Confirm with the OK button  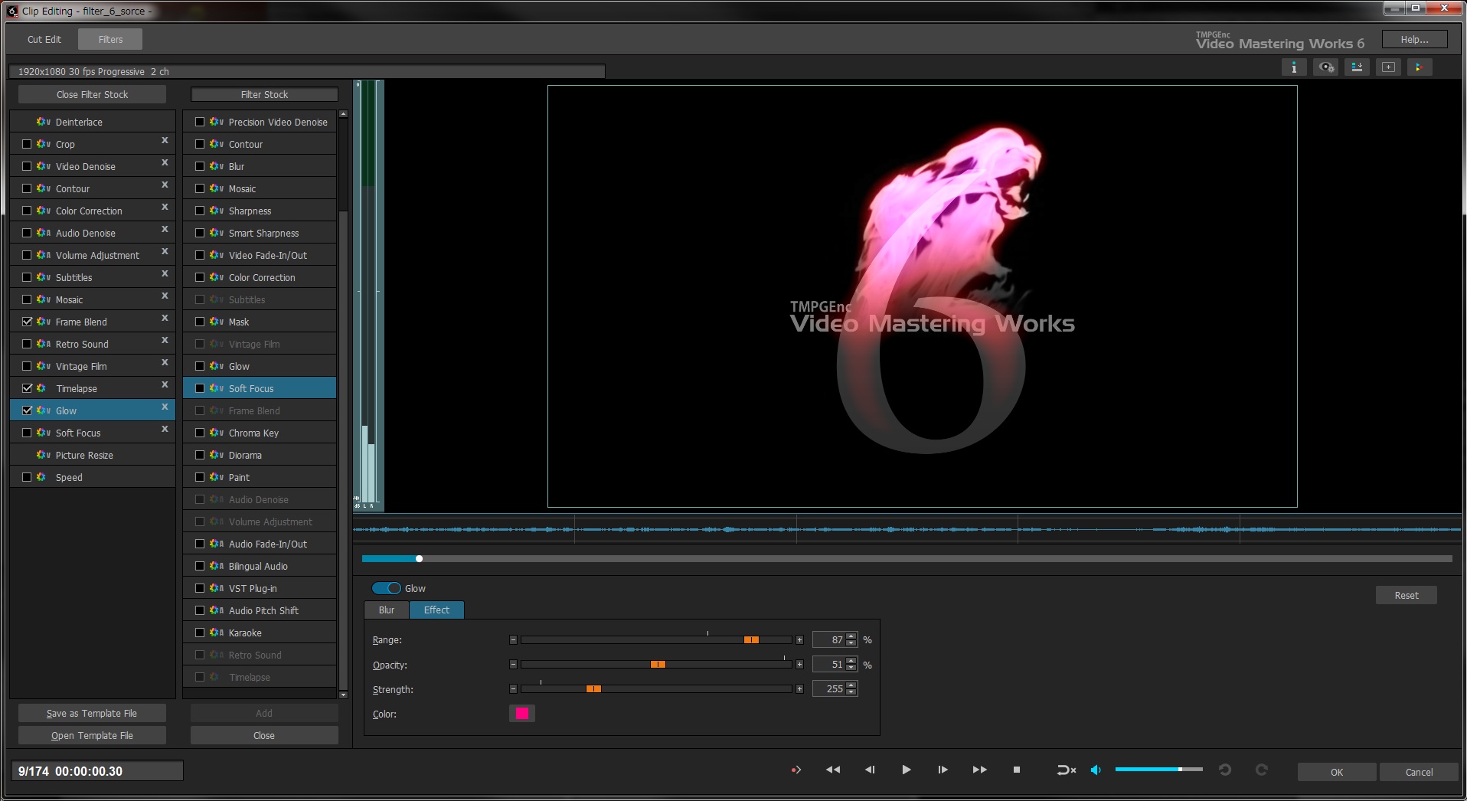(x=1336, y=772)
